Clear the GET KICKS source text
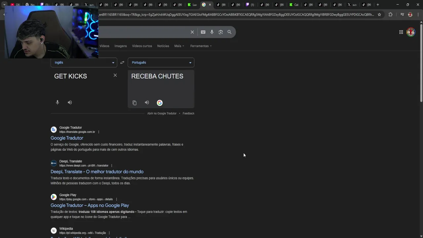 point(115,75)
